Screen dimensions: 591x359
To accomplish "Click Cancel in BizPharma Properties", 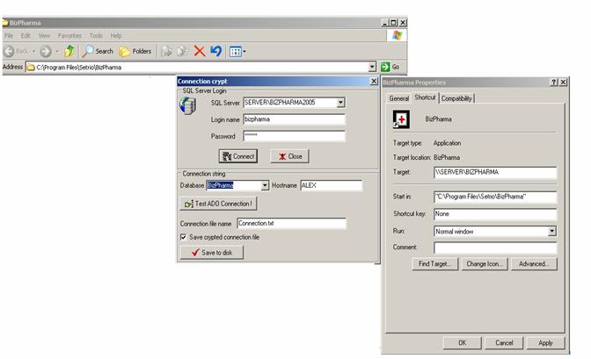I will tap(504, 343).
